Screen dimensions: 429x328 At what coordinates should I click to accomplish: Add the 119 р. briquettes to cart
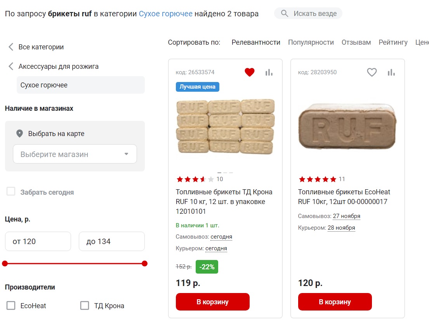point(212,302)
